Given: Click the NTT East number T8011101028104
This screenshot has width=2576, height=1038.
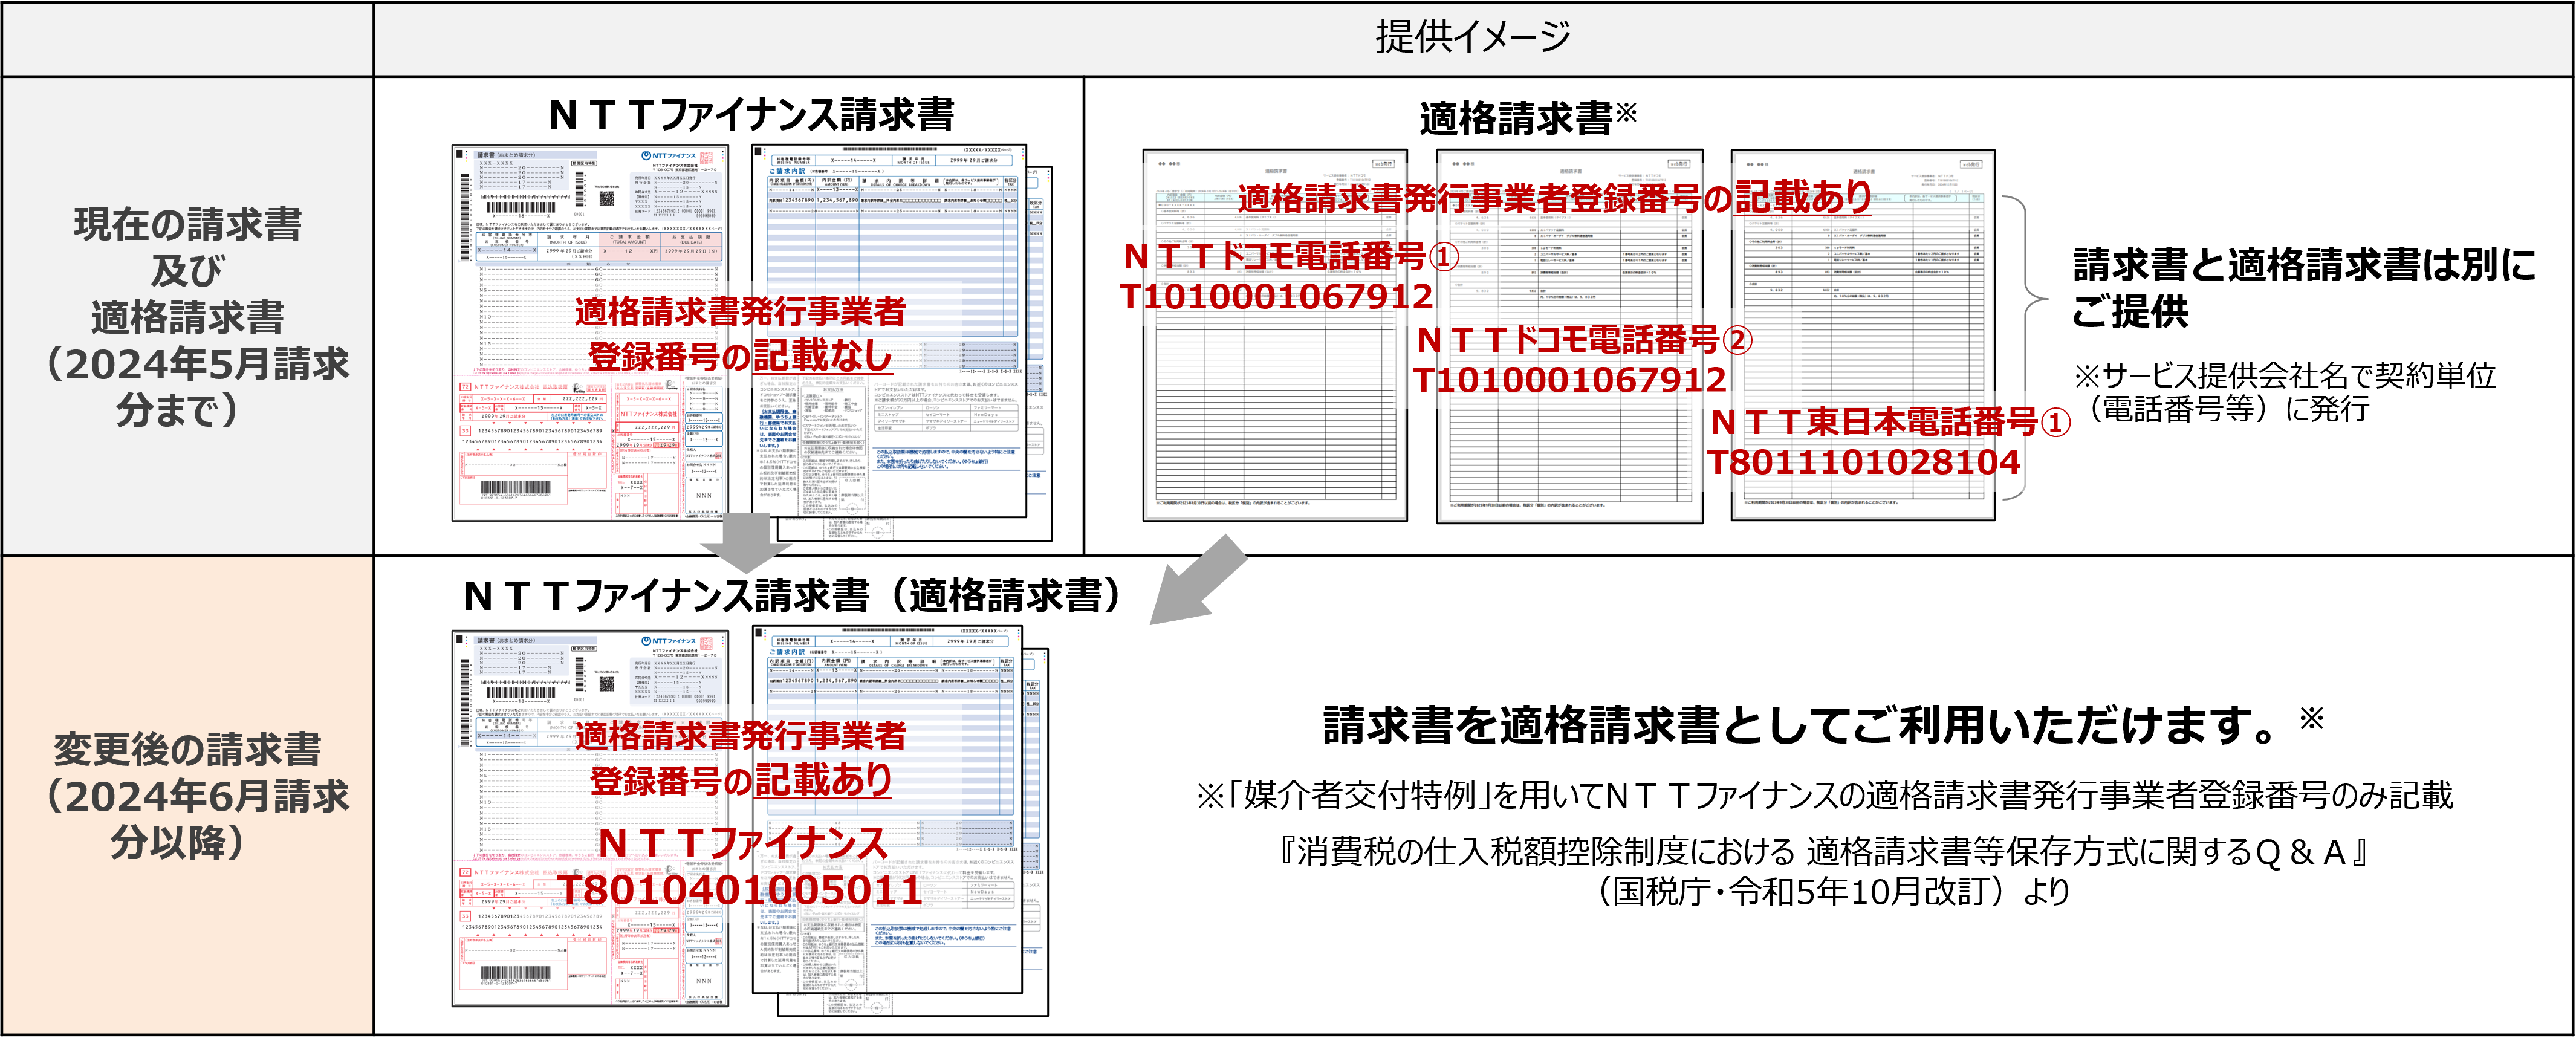Looking at the screenshot, I should 1864,463.
